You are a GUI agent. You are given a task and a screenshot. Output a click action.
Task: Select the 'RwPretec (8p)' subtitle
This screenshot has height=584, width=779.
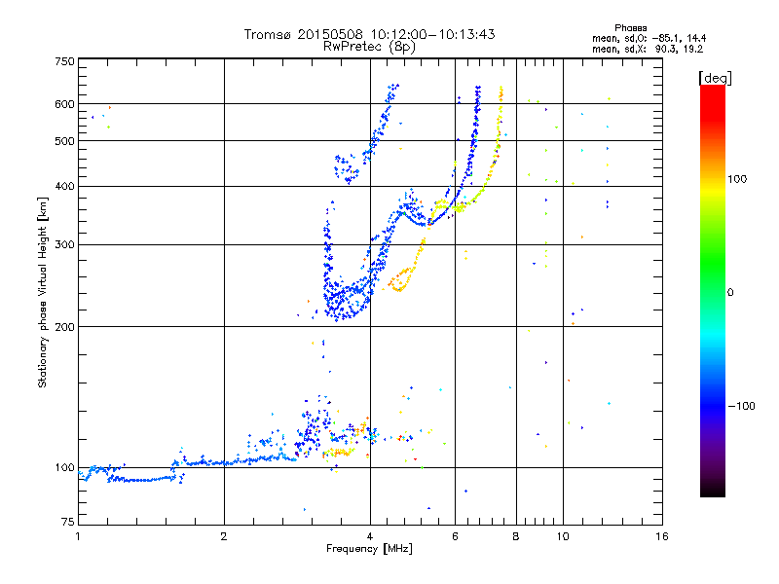(x=369, y=47)
